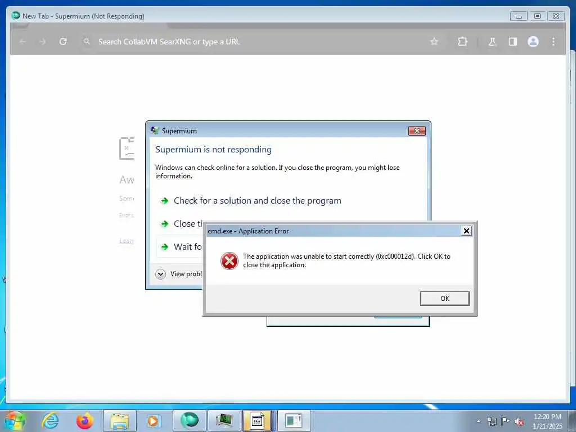576x432 pixels.
Task: Click OK in cmd.exe Application Error dialog
Action: pos(444,298)
